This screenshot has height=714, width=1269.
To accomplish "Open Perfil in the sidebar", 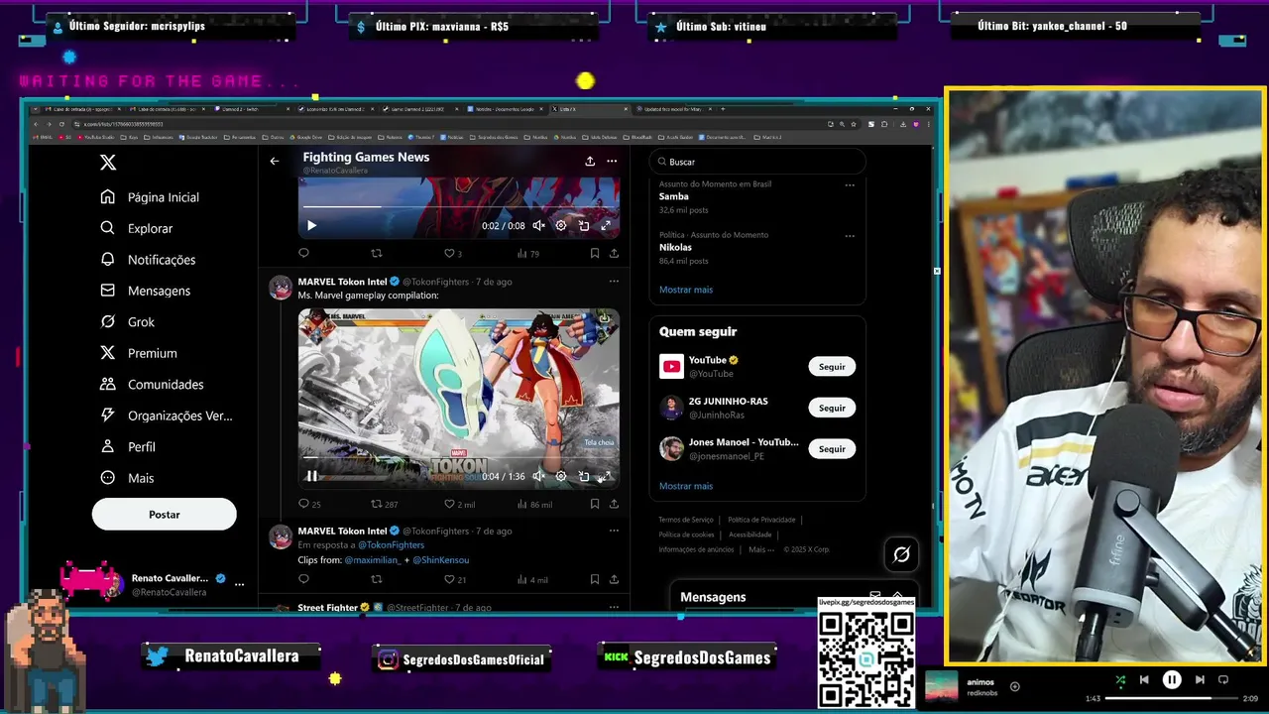I will point(128,447).
